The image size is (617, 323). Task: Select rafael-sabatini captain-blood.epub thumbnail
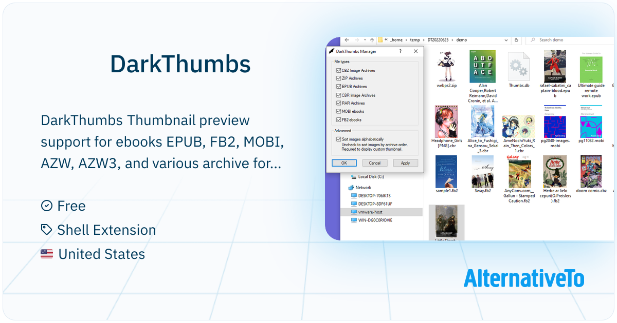click(x=555, y=66)
